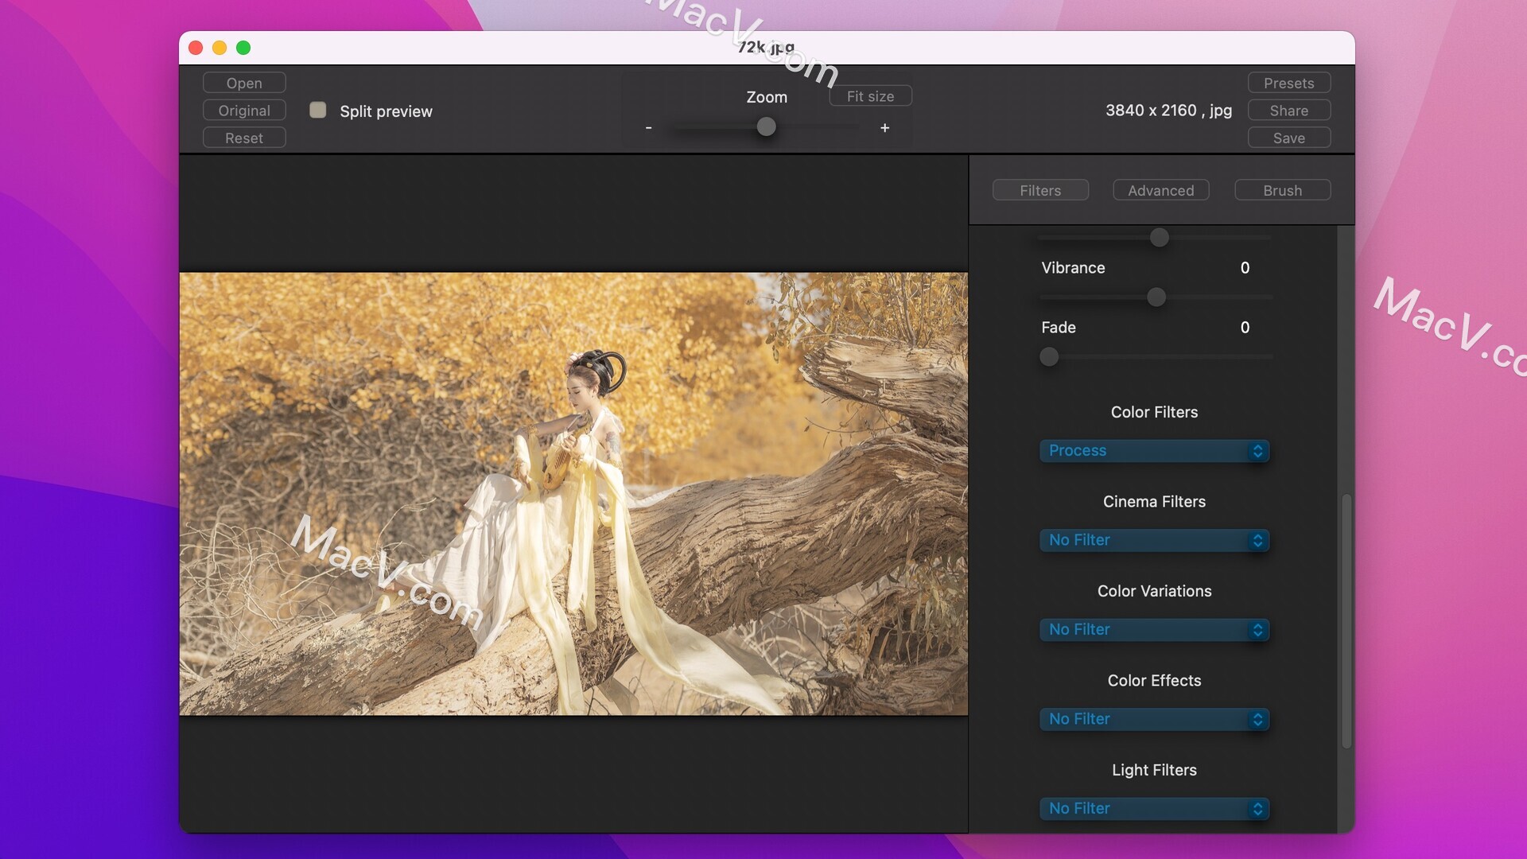This screenshot has width=1527, height=859.
Task: Click the zoom in plus icon
Action: [884, 127]
